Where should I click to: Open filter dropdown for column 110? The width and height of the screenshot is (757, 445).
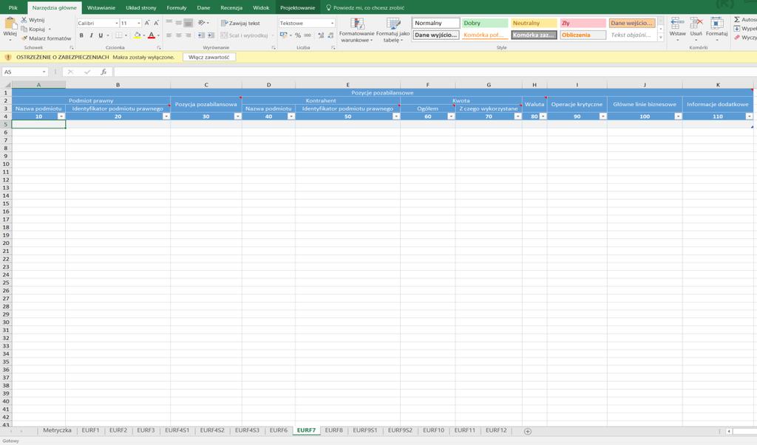[749, 116]
